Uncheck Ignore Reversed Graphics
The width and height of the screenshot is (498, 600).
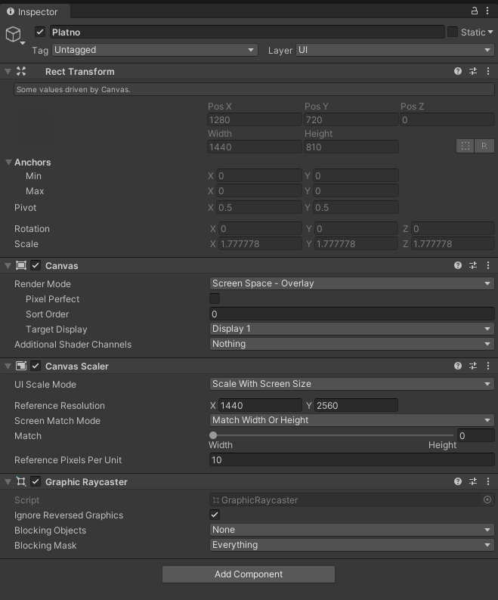point(215,515)
